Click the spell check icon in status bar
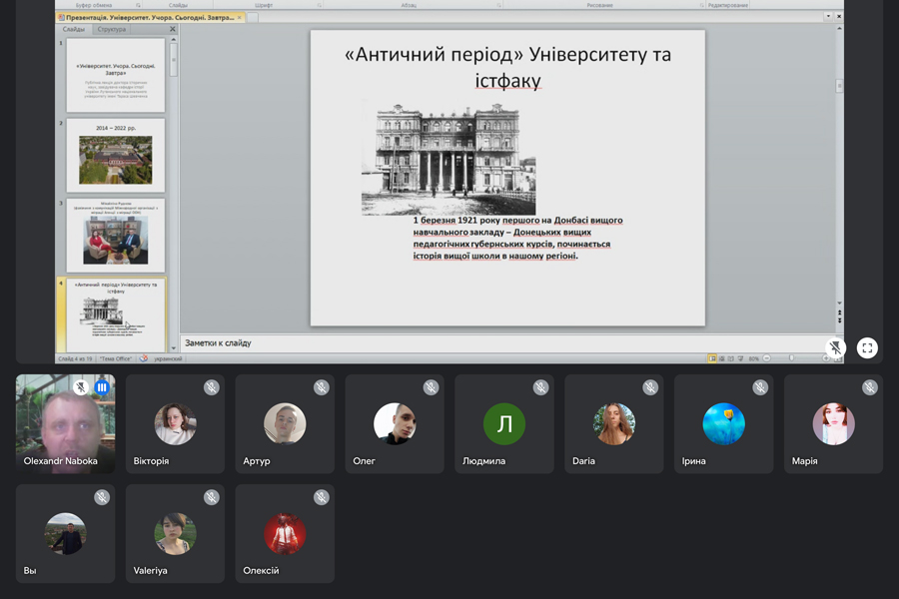The width and height of the screenshot is (899, 599). pyautogui.click(x=144, y=358)
